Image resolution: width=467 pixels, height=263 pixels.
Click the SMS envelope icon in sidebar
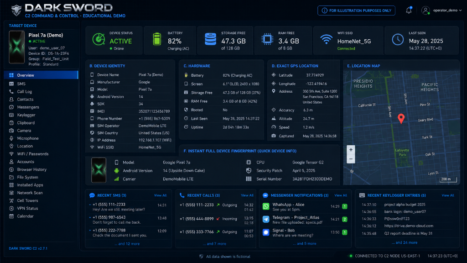pos(11,84)
